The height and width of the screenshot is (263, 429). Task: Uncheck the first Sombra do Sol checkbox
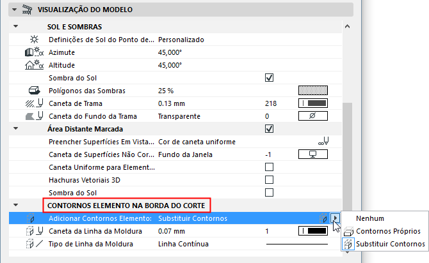pos(270,77)
